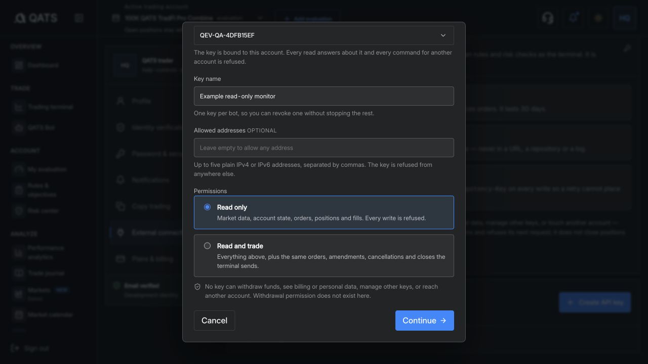Click Sign out in the sidebar
The height and width of the screenshot is (364, 648).
tap(30, 348)
